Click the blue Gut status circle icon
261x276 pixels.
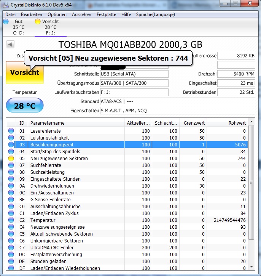[6, 21]
